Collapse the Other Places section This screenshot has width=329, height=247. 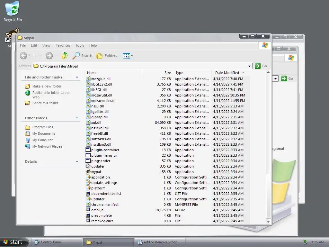(77, 118)
